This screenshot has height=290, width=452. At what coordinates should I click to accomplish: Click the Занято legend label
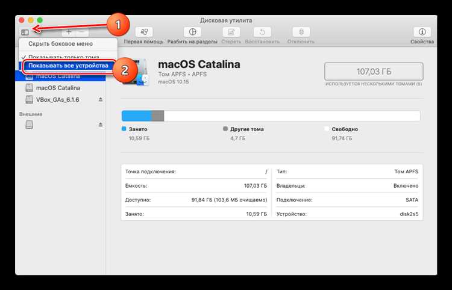tap(138, 129)
